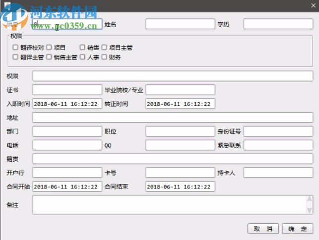Click inside the 备注 remarks text area
The height and width of the screenshot is (240, 319).
click(170, 205)
